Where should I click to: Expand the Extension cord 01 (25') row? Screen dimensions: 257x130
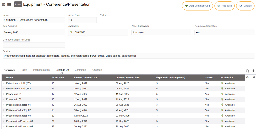pyautogui.click(x=4, y=83)
